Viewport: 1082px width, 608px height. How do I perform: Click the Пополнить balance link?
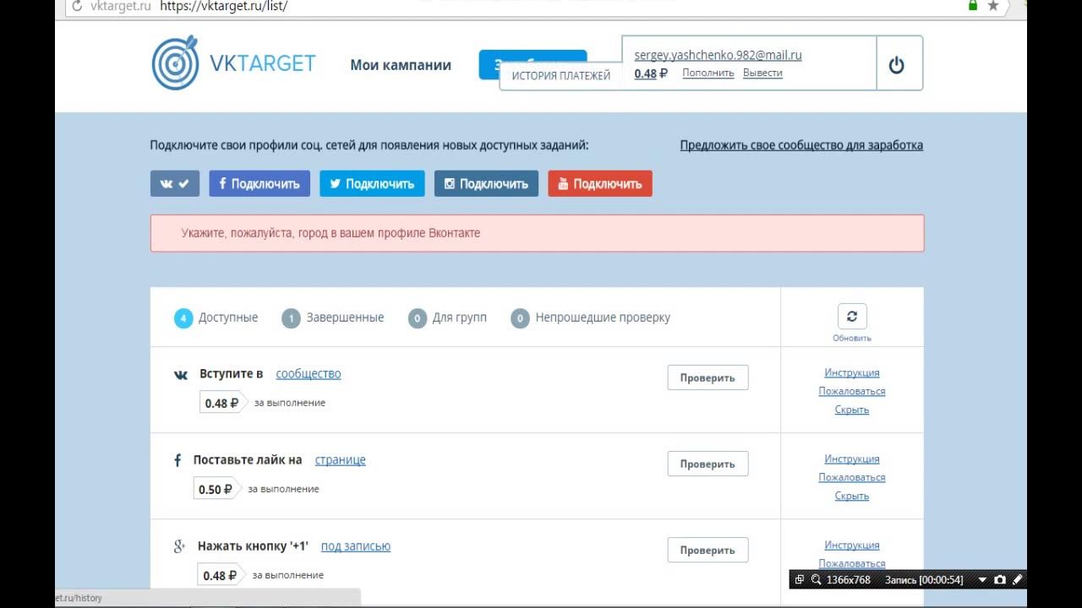pos(708,73)
